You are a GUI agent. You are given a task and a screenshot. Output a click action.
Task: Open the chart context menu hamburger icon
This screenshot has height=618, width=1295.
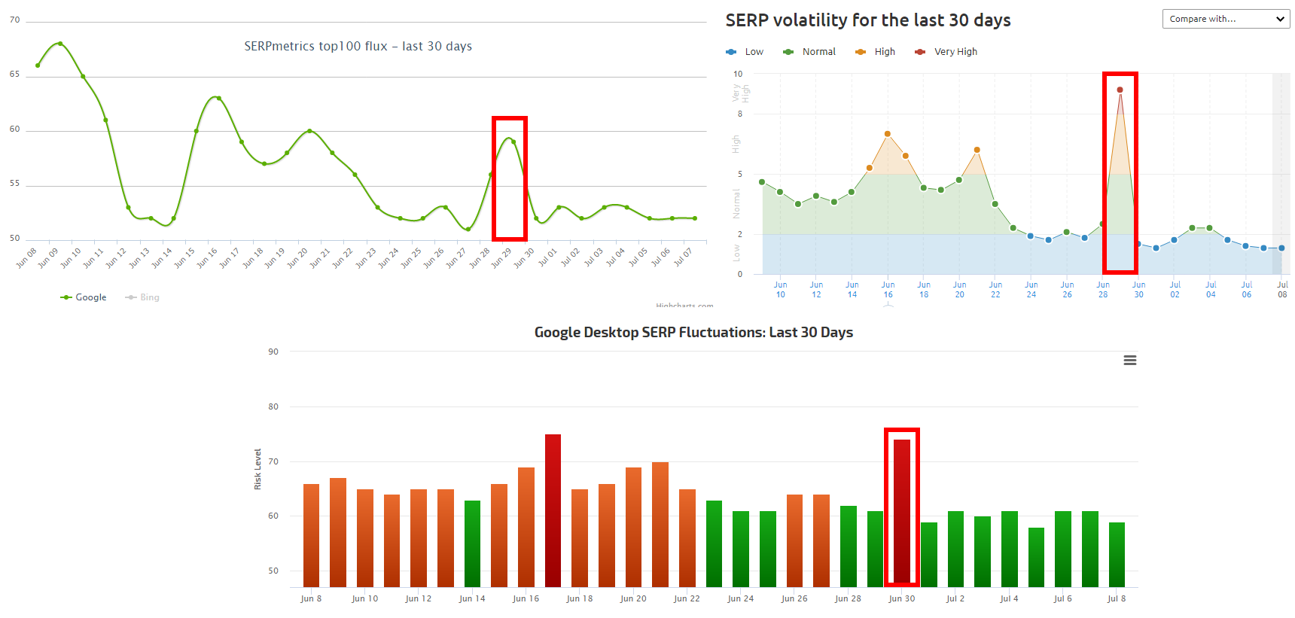point(1130,361)
